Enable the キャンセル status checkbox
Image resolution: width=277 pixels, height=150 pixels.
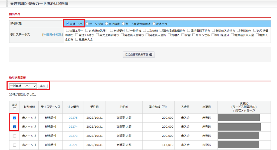click(194, 35)
